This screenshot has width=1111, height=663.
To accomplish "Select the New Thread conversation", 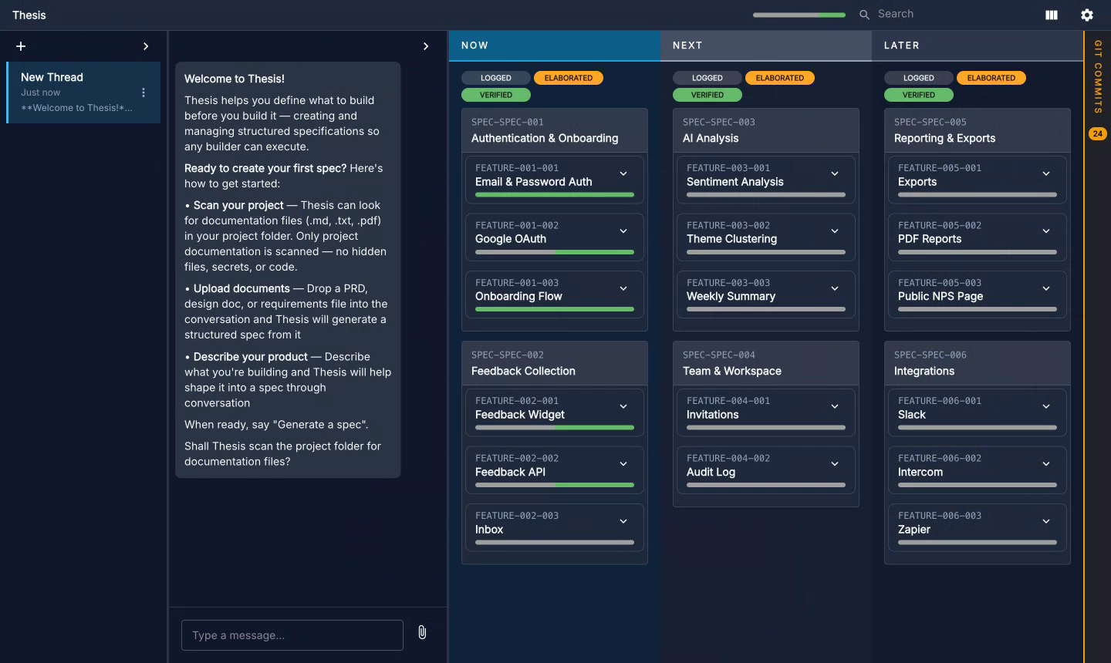I will click(x=83, y=93).
